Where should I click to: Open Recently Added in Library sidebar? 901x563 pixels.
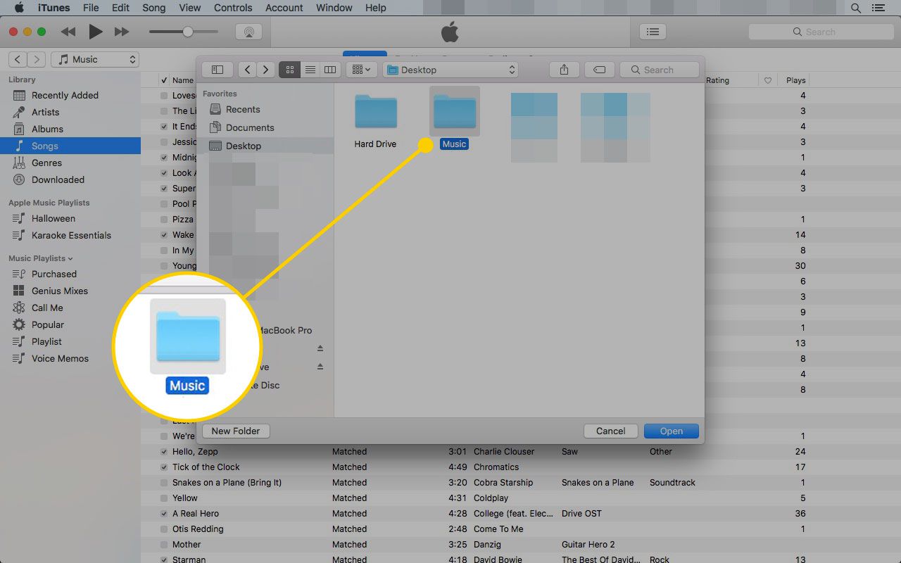click(x=65, y=95)
